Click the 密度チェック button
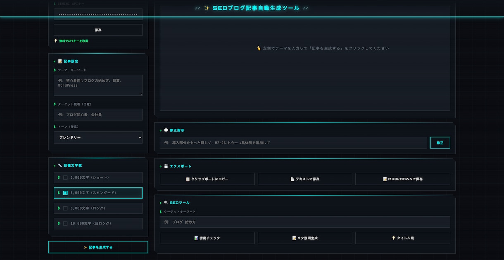This screenshot has height=260, width=504. coord(207,238)
